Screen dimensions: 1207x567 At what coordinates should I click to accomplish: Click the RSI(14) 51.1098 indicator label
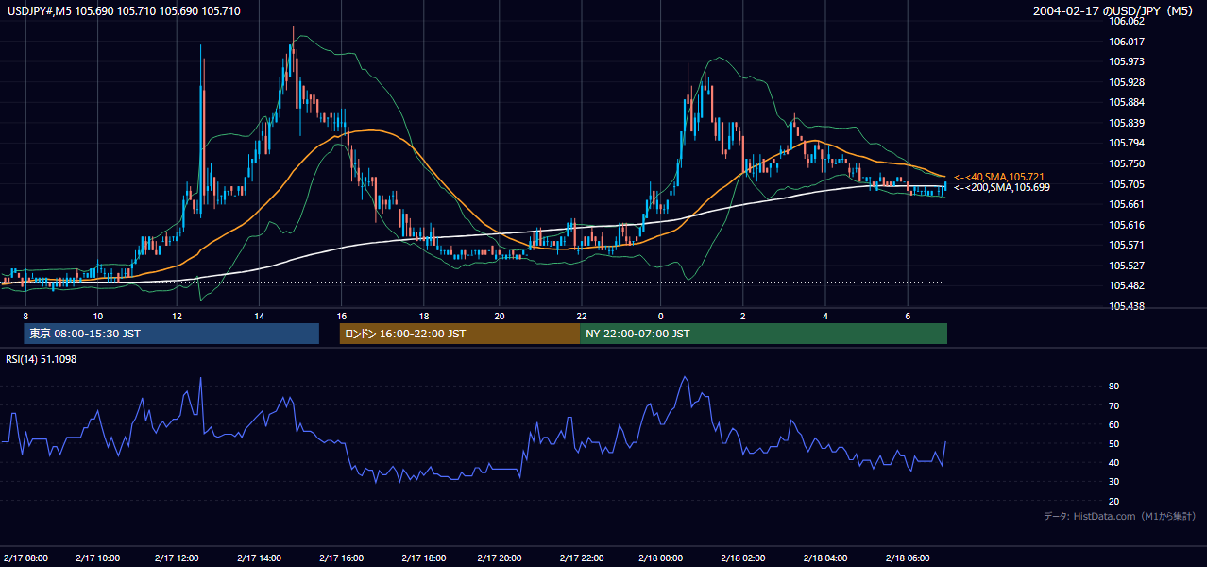[x=43, y=359]
